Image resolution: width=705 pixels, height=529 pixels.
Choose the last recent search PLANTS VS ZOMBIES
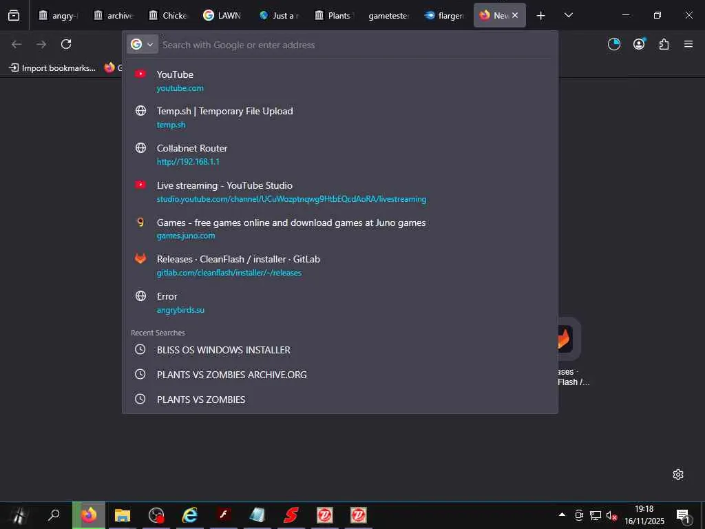(x=340, y=399)
